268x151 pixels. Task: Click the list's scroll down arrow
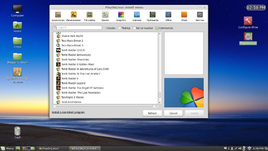[x=160, y=102]
